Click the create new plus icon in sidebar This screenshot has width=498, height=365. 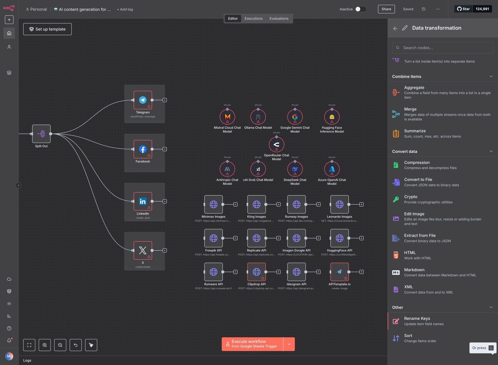[x=9, y=20]
